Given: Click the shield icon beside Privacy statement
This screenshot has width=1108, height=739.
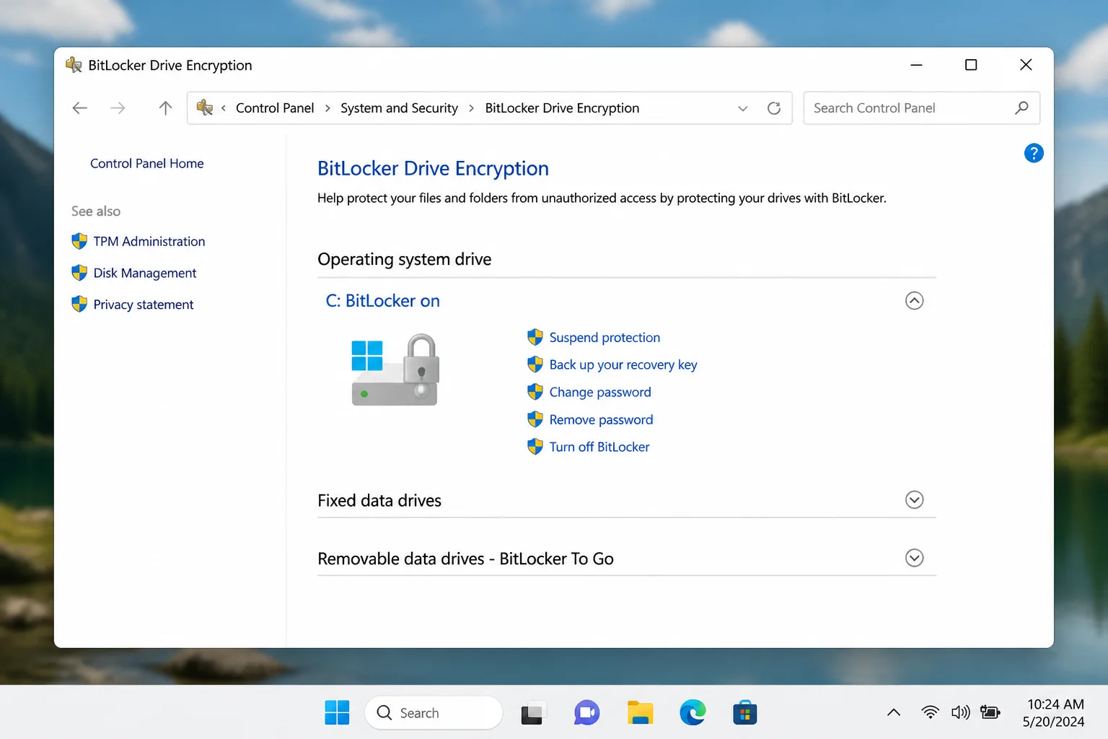Looking at the screenshot, I should point(79,305).
